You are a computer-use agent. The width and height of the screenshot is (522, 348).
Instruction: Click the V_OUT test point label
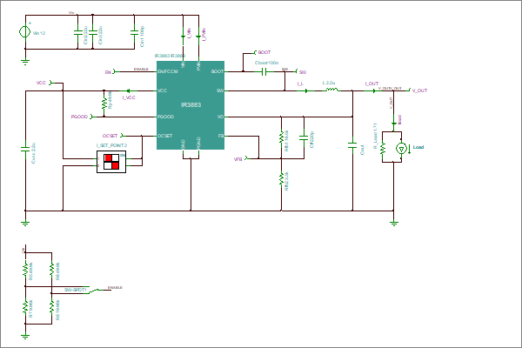pos(419,90)
